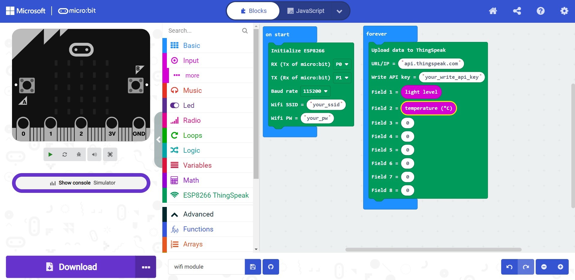Open the Functions blocks category
The image size is (575, 280).
pos(208,229)
